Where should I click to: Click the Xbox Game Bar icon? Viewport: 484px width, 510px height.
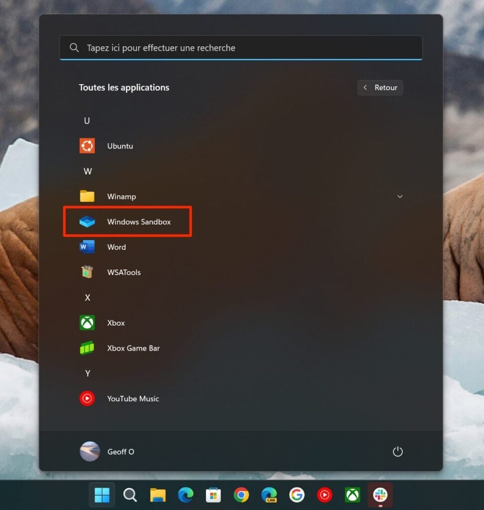pos(87,348)
